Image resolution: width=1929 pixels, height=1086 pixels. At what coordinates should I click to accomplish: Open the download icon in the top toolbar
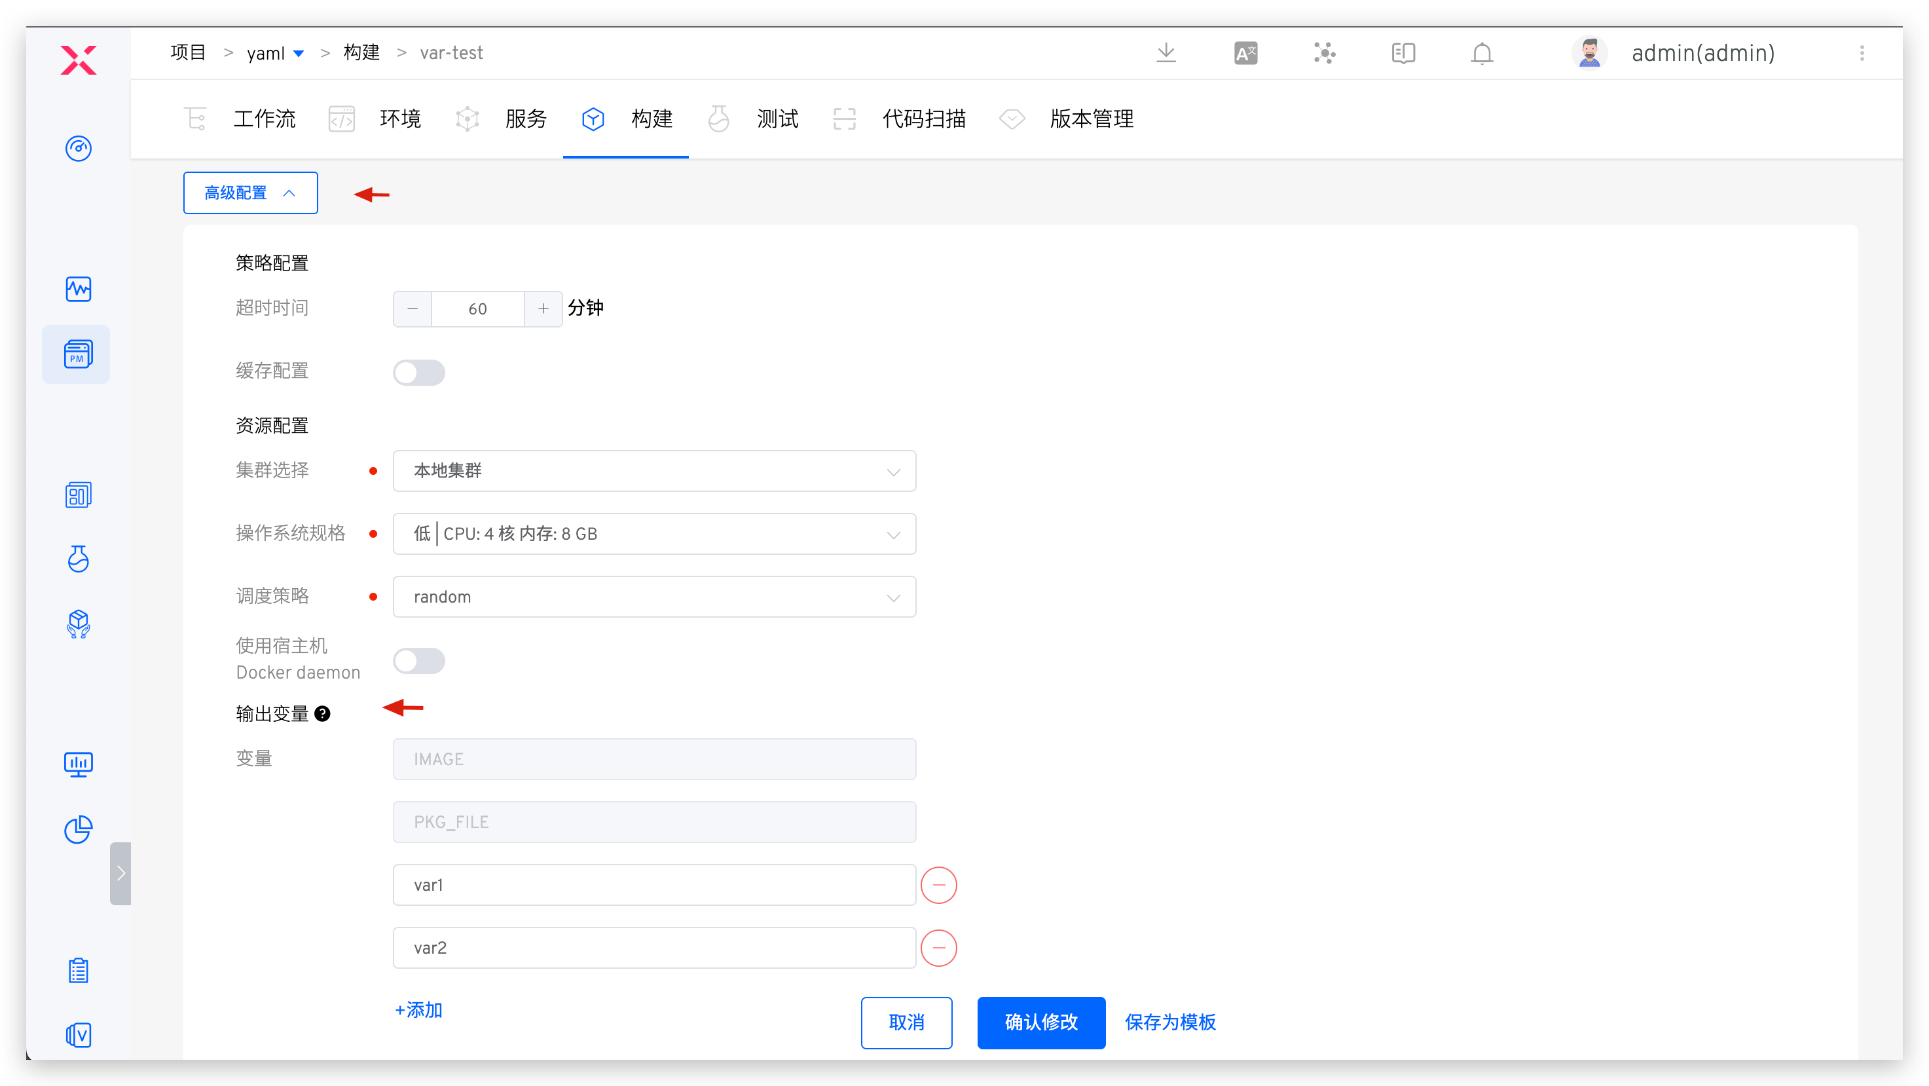1166,52
